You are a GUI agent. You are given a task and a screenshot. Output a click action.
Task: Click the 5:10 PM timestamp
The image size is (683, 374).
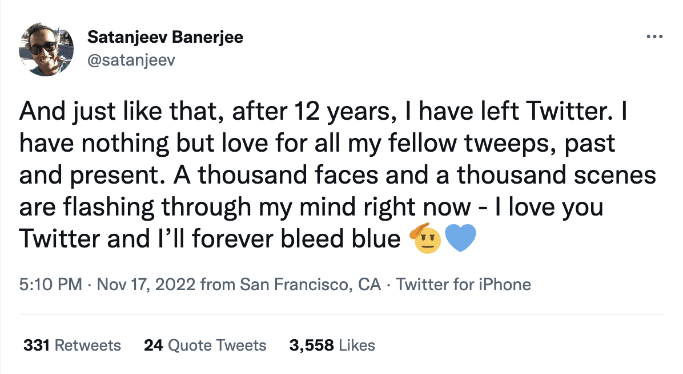[x=51, y=284]
